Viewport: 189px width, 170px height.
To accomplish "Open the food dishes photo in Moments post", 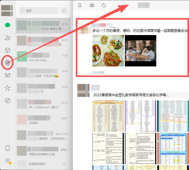I will click(x=108, y=51).
